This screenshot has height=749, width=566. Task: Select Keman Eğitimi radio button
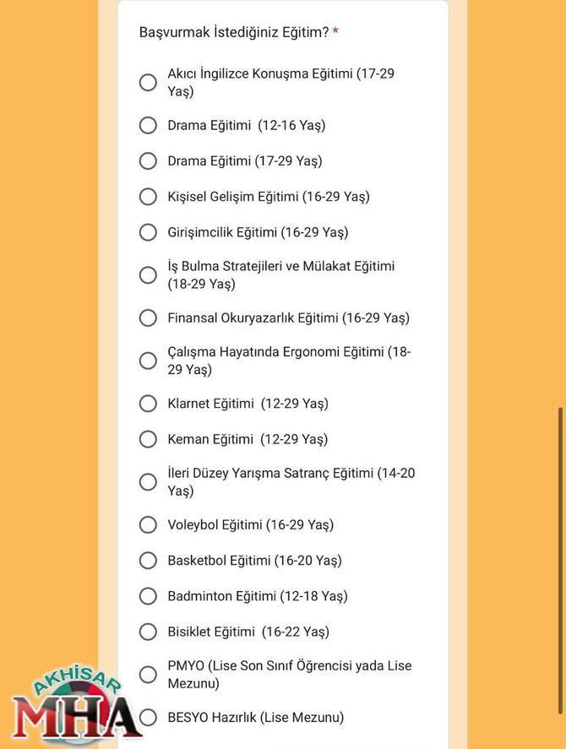tap(148, 439)
